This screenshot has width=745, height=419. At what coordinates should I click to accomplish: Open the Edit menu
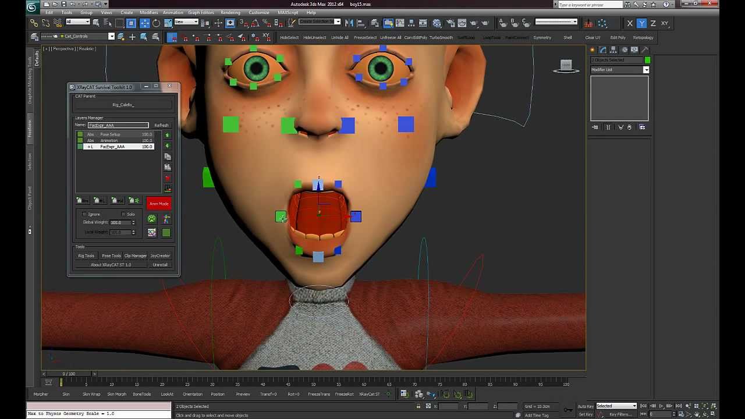tap(49, 13)
